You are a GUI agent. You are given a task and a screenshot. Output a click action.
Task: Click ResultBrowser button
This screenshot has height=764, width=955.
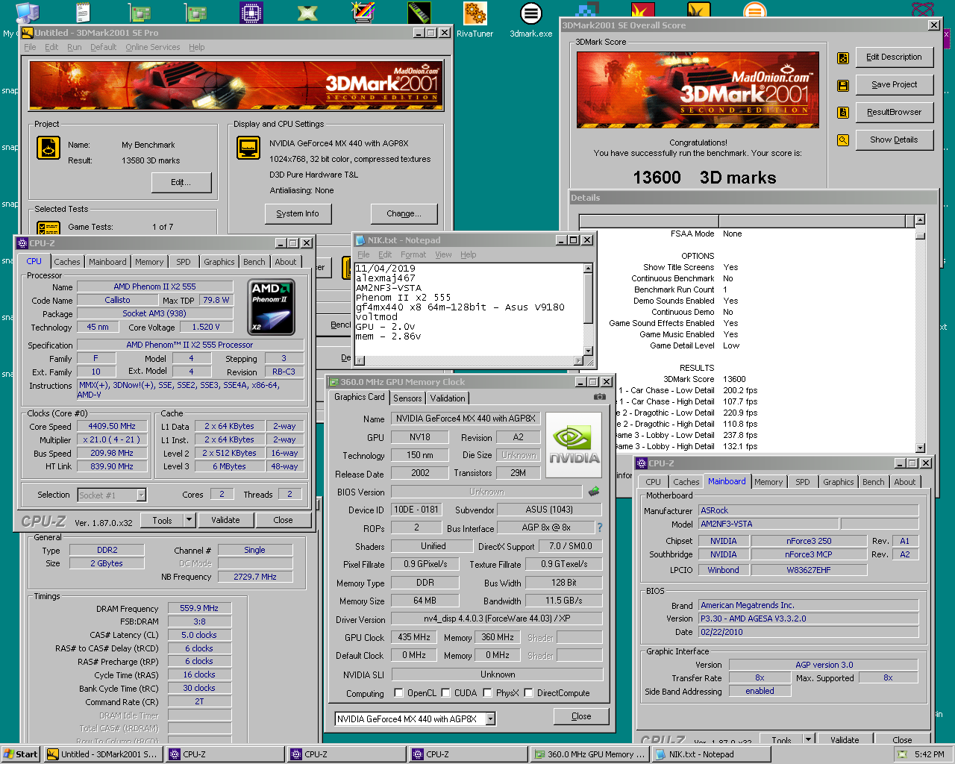pyautogui.click(x=894, y=113)
